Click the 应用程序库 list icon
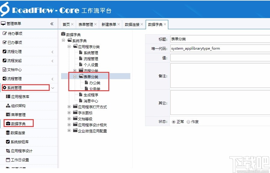 coord(8,96)
